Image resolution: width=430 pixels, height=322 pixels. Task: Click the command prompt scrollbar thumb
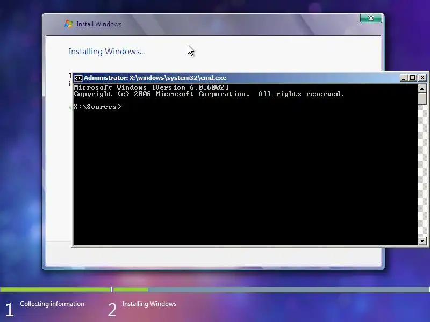click(422, 98)
